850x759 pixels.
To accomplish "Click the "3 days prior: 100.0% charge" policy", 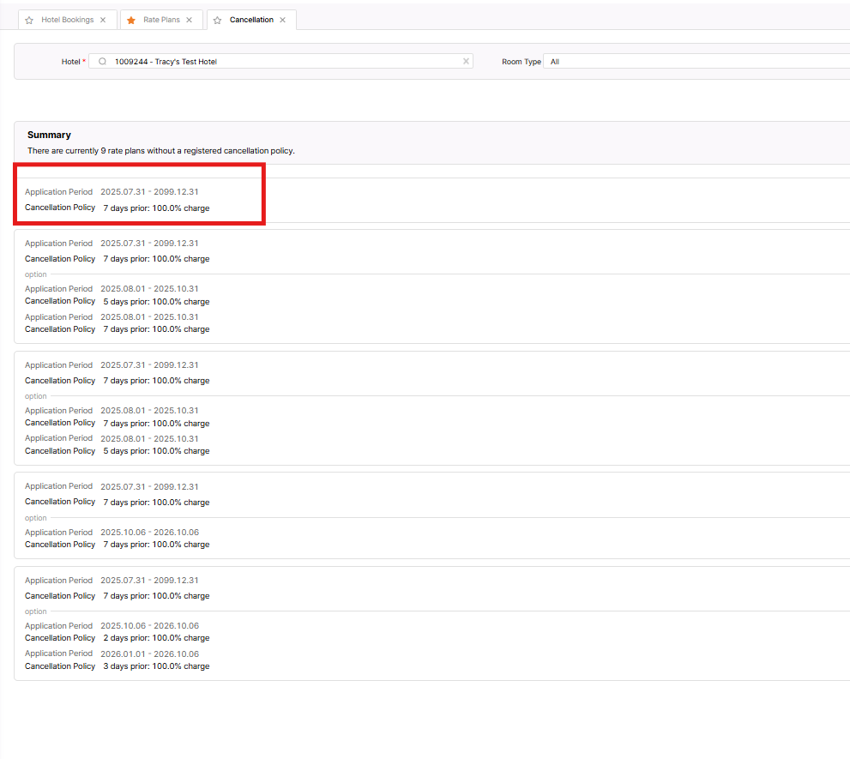I will pos(156,666).
